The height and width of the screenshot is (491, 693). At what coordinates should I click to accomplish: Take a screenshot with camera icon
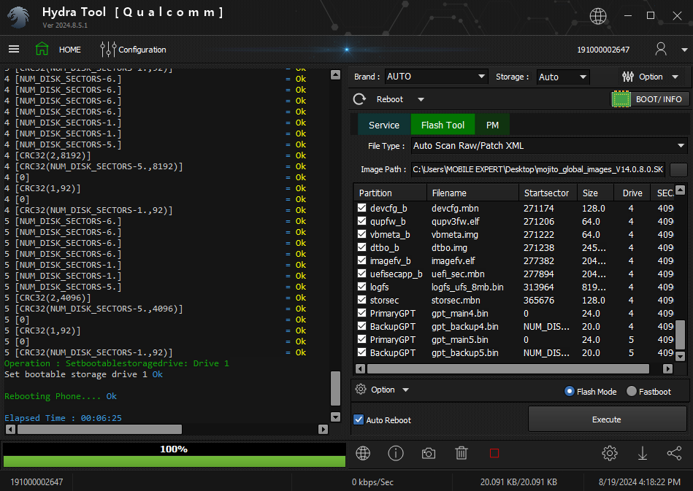(x=428, y=454)
